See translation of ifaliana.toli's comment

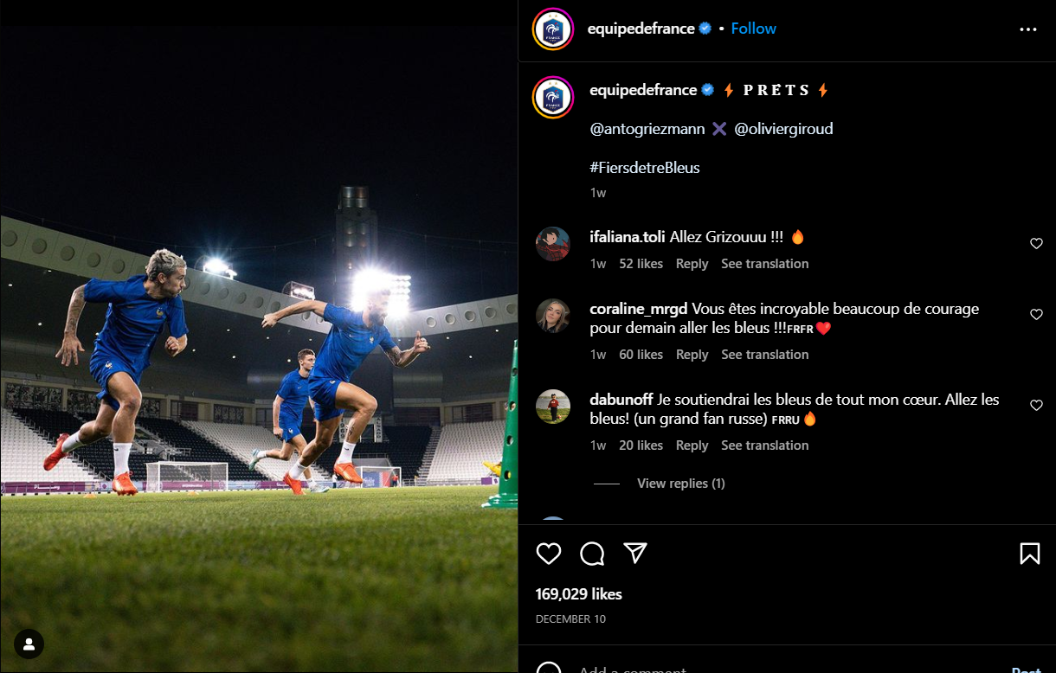pyautogui.click(x=764, y=264)
